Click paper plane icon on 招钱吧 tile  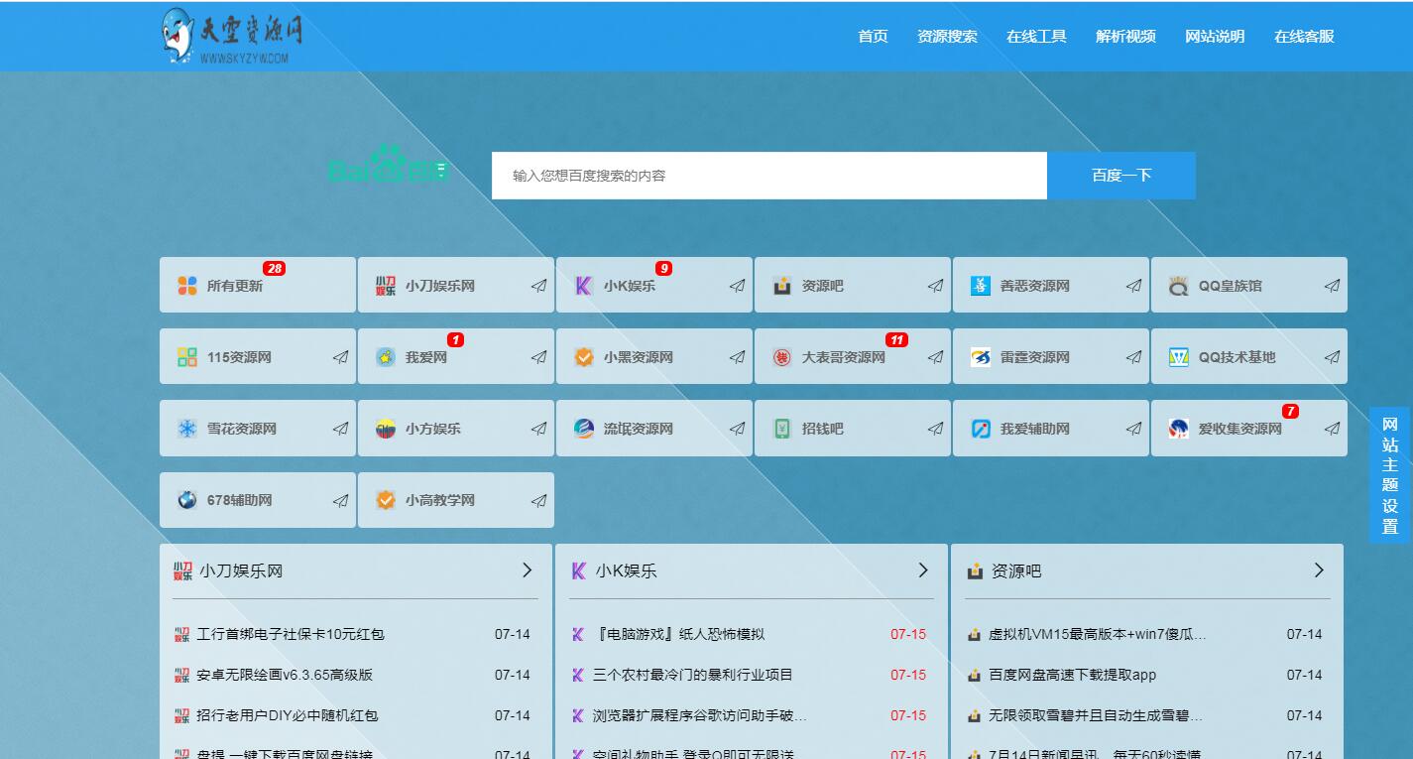click(x=935, y=429)
